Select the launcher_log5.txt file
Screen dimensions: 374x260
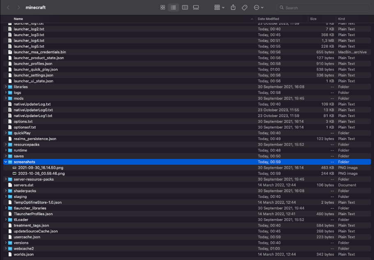point(187,46)
